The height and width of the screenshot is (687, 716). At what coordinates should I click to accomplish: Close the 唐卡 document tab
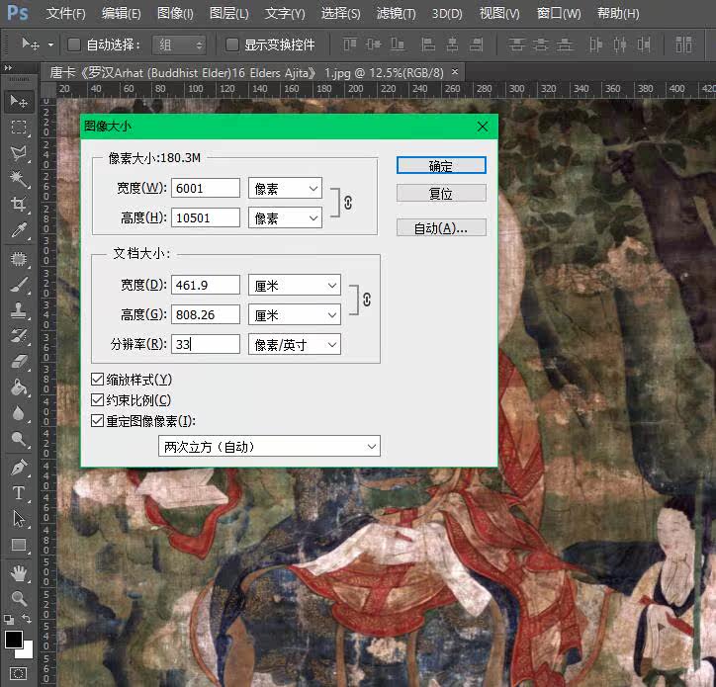(455, 72)
